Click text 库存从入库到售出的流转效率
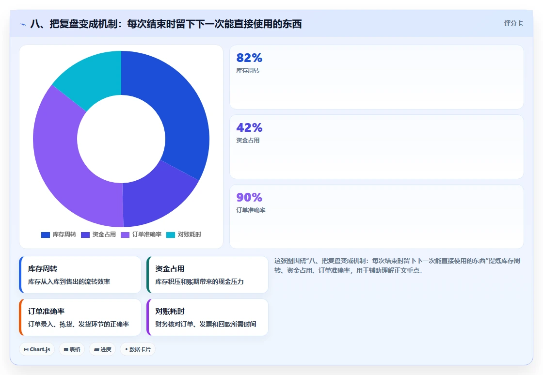The height and width of the screenshot is (375, 543). point(69,281)
